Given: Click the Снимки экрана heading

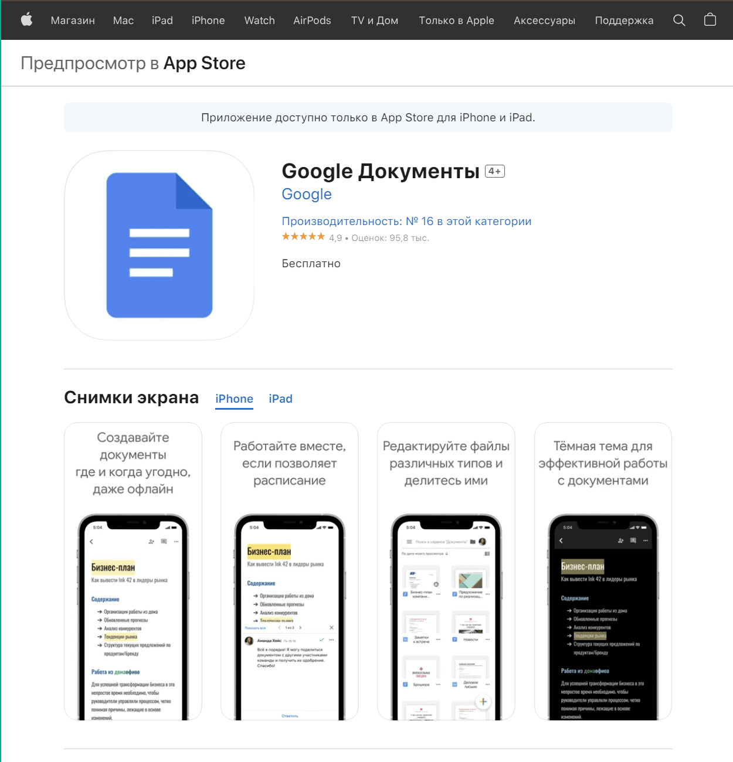Looking at the screenshot, I should 131,397.
